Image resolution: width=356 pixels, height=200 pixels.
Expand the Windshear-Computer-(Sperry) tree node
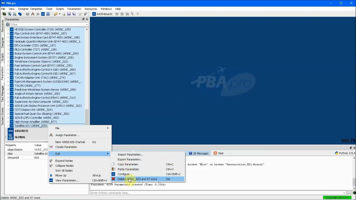click(x=8, y=61)
